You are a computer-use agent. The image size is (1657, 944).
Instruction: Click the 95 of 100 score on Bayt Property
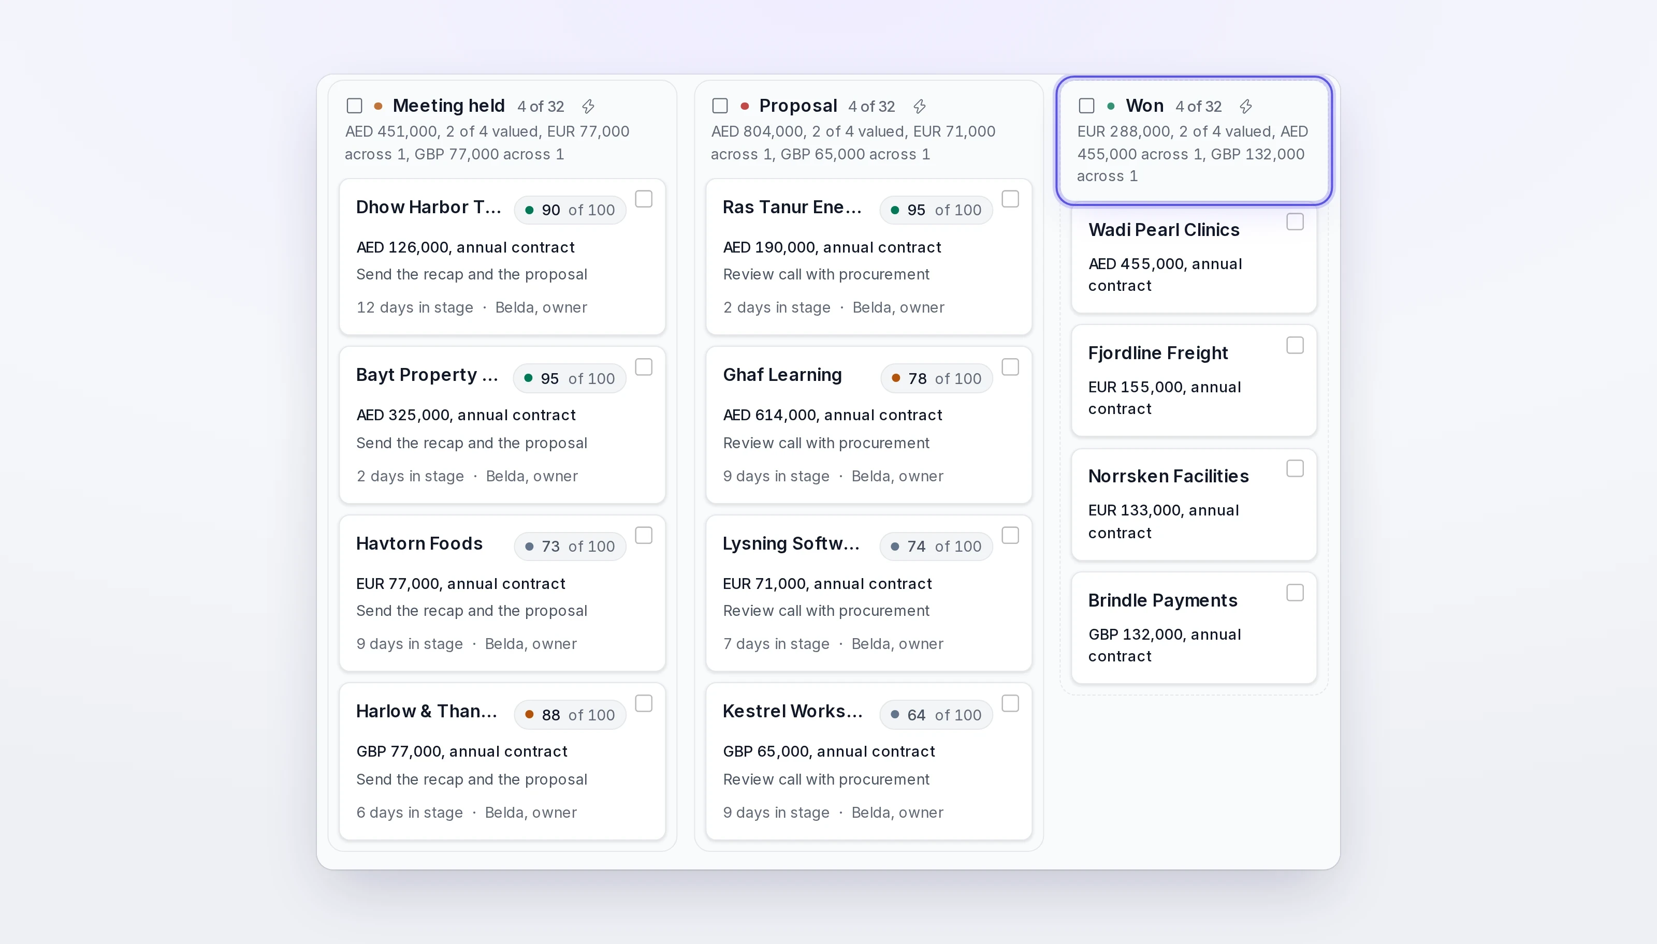pos(570,379)
